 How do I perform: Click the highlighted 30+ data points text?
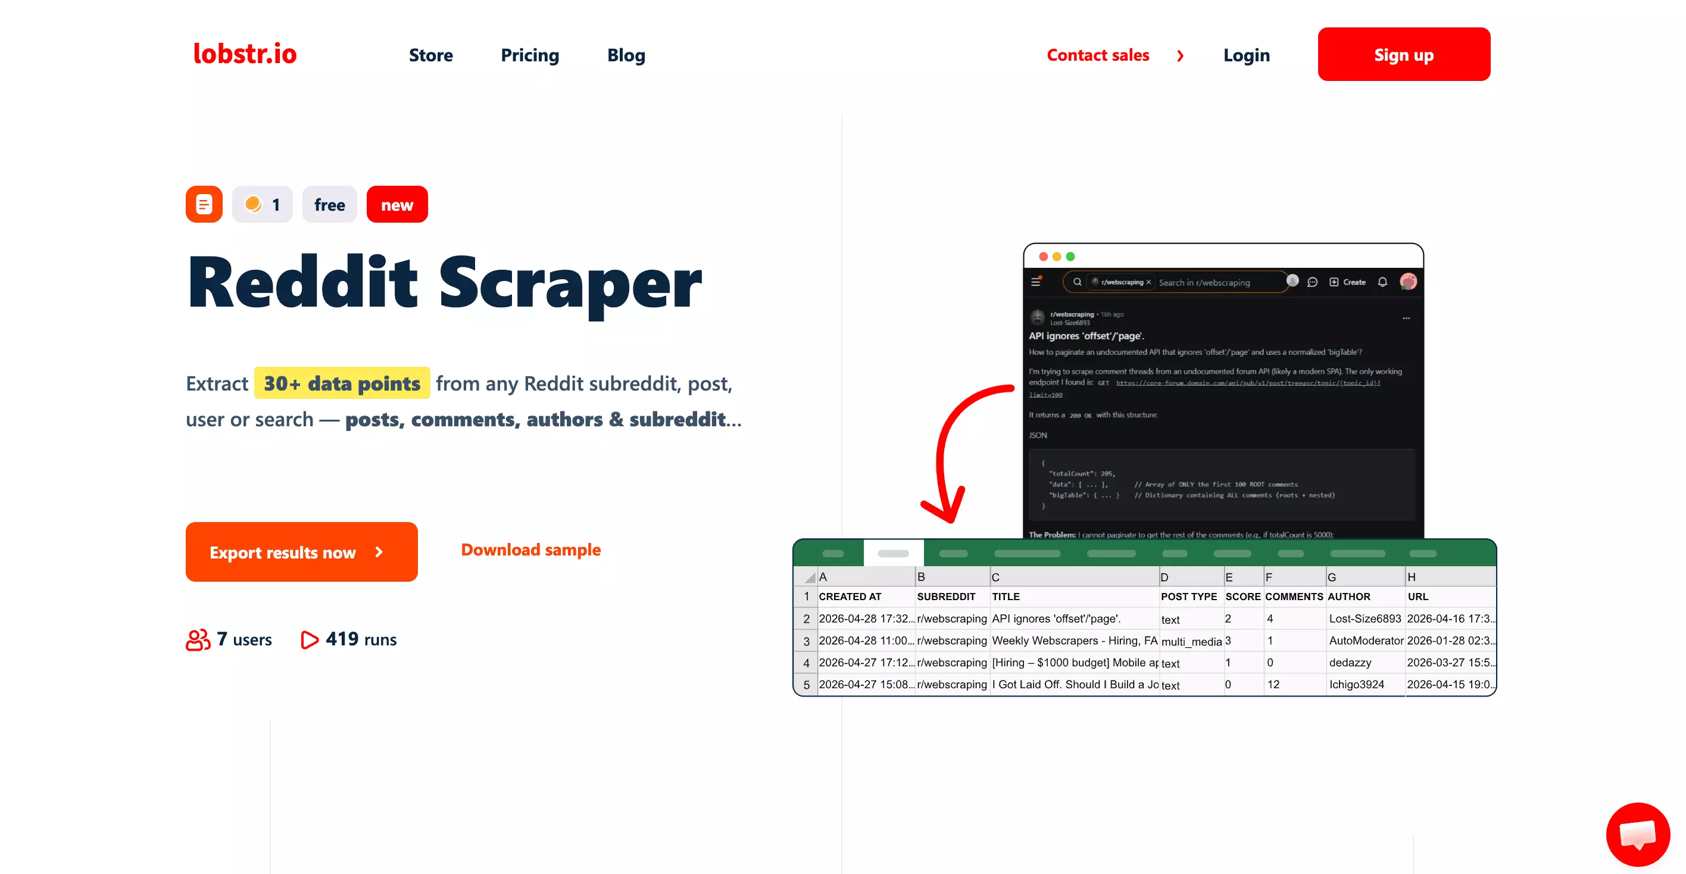pyautogui.click(x=342, y=383)
